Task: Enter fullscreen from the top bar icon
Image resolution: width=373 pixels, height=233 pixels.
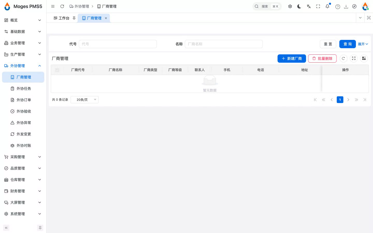Action: 318,6
